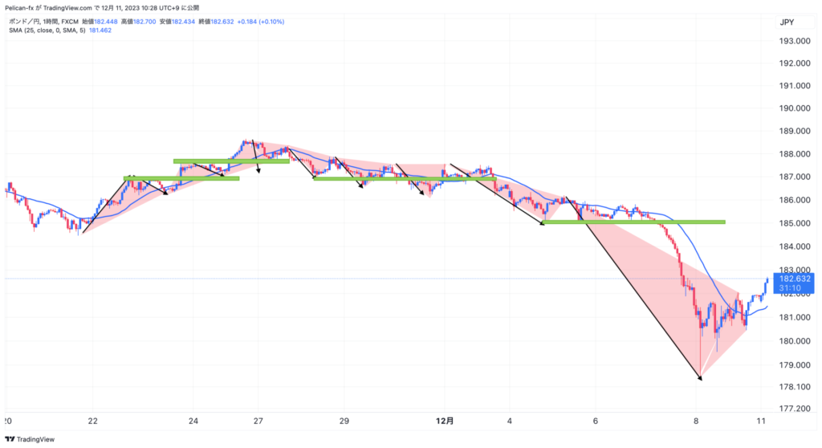This screenshot has height=448, width=822.
Task: Click the date label 8 on time axis
Action: click(x=696, y=421)
